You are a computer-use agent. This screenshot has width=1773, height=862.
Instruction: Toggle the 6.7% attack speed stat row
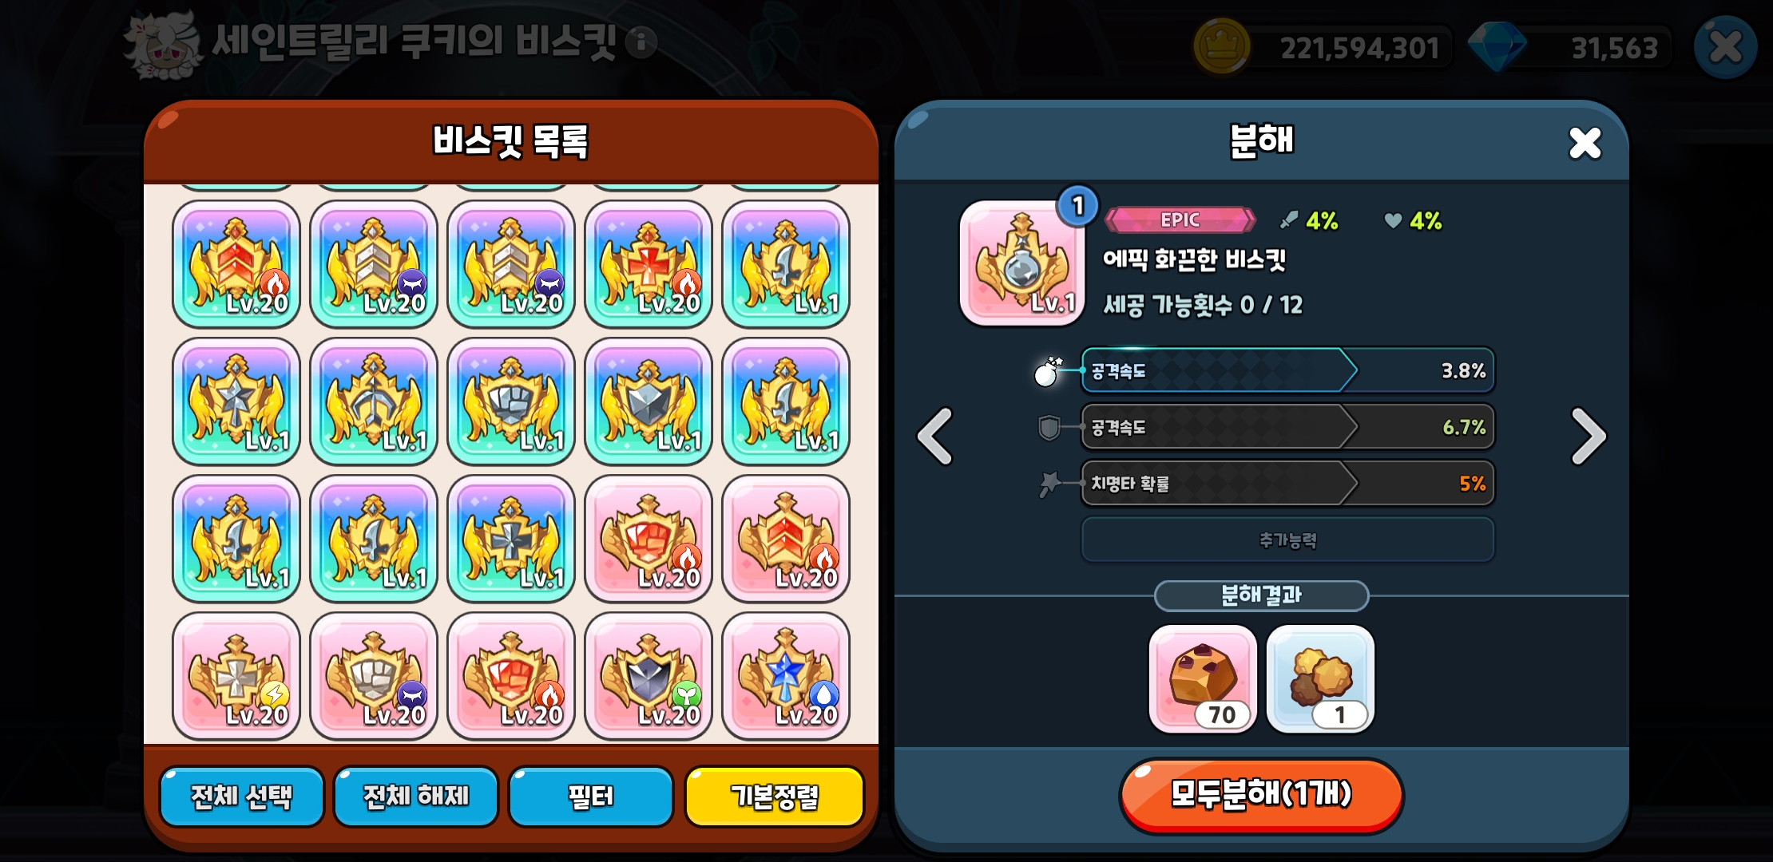[1287, 427]
